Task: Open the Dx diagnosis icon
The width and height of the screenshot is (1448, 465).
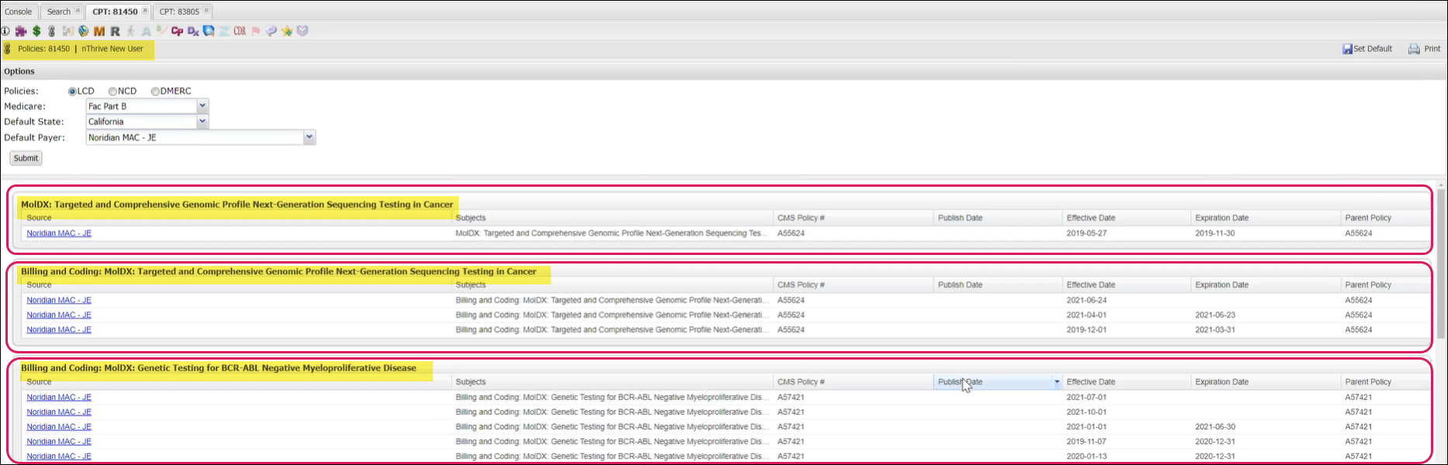Action: 193,31
